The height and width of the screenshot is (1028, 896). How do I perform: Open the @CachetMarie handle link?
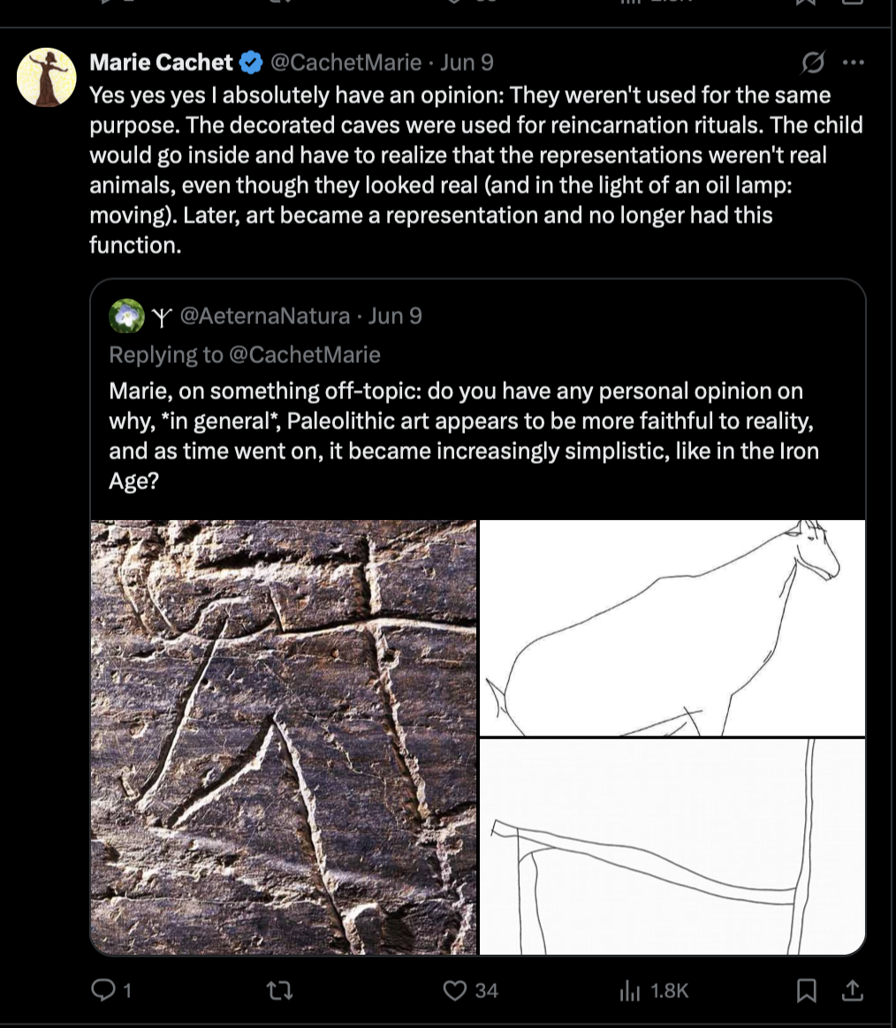click(345, 63)
